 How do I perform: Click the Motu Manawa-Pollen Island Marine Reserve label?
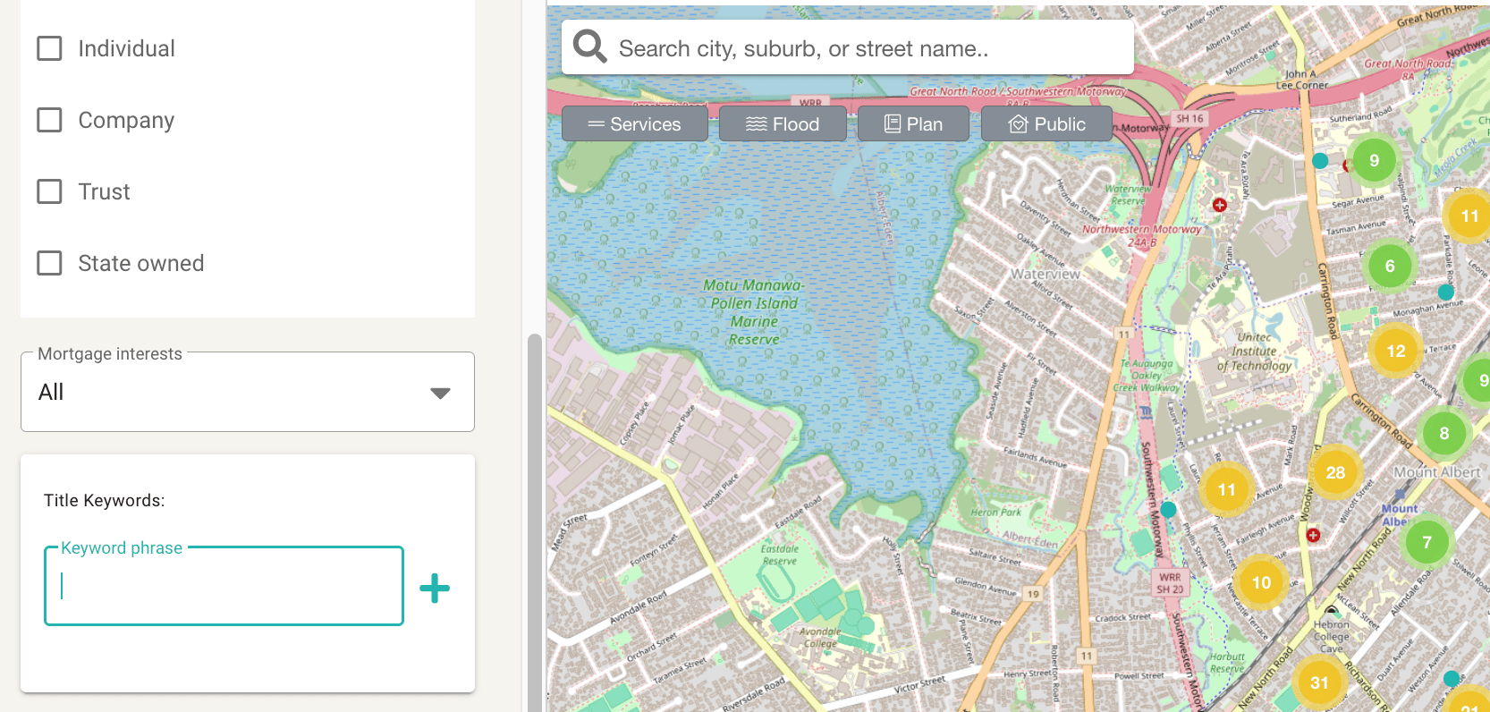tap(754, 312)
